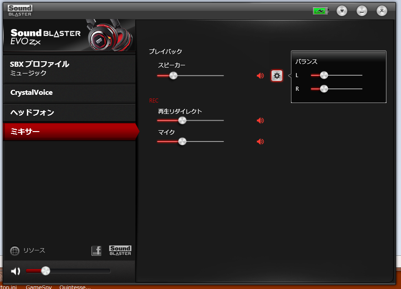
Task: Minimize the Sound Blaster control panel
Action: (362, 11)
